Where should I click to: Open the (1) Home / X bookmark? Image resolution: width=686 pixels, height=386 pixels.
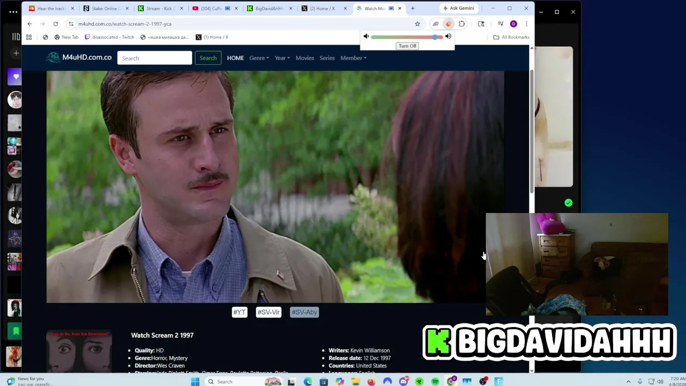(x=212, y=37)
